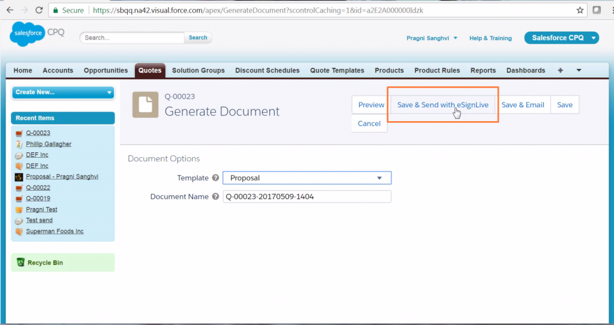Go to the Opportunities tab
Viewport: 614px width, 325px height.
pos(106,71)
